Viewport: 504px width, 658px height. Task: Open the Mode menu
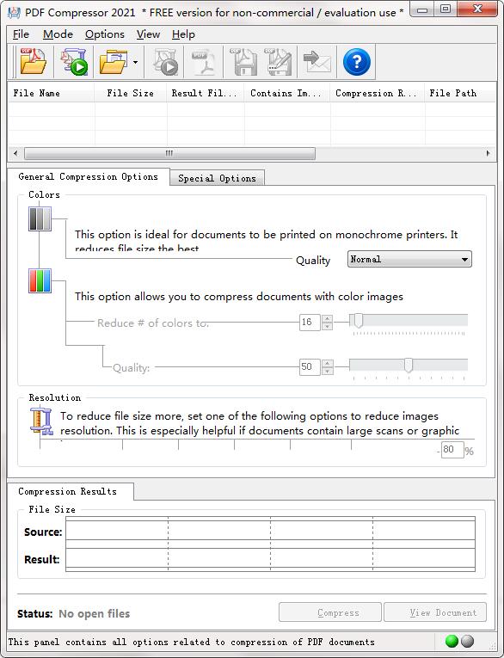pyautogui.click(x=58, y=34)
